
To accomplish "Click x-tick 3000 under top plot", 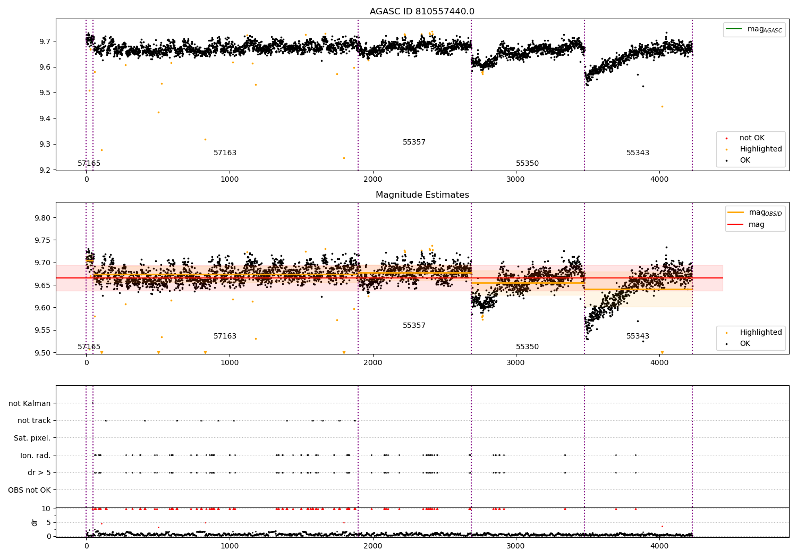I will [x=516, y=180].
